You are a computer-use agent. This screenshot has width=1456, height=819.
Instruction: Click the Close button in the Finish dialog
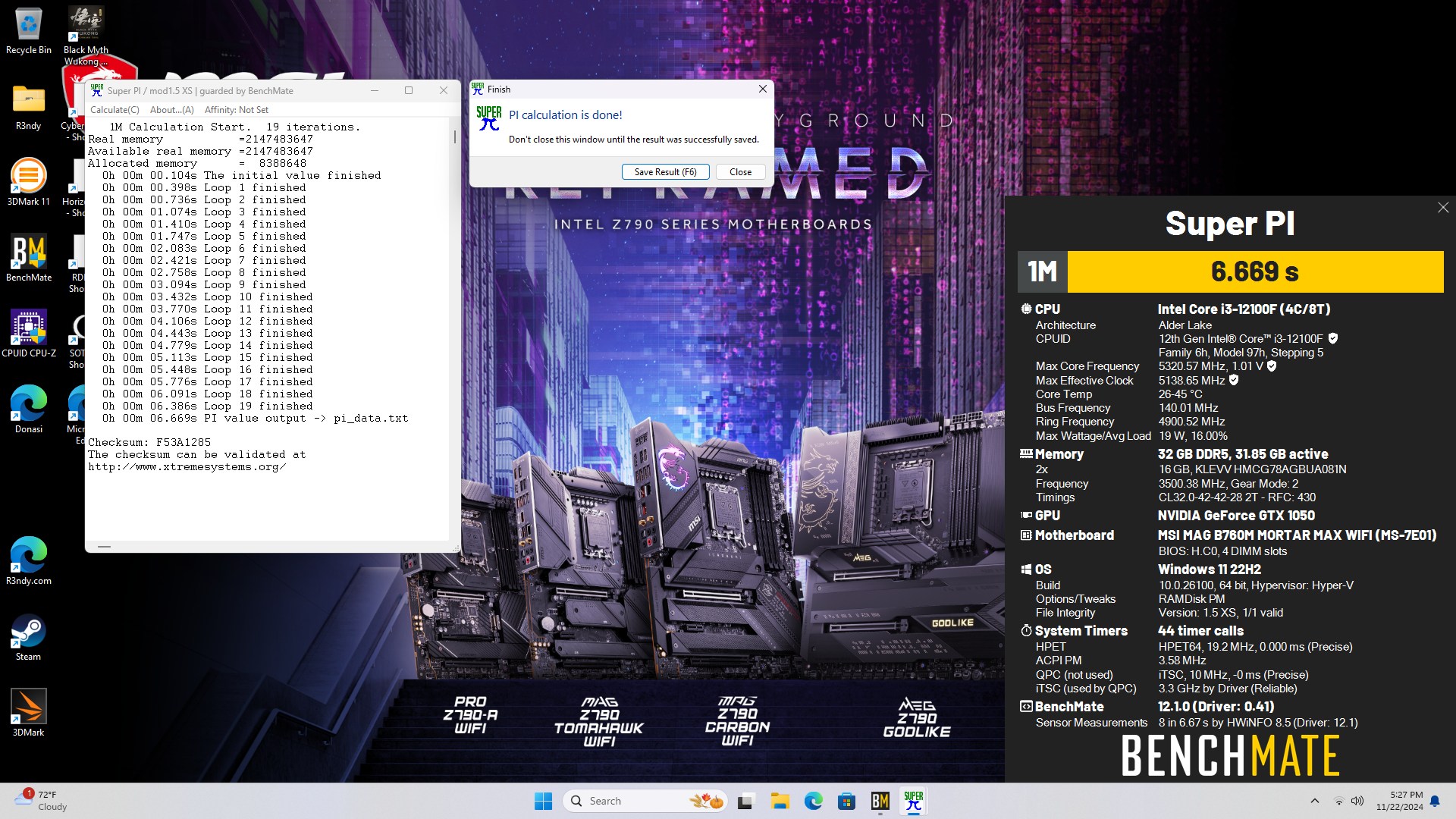coord(740,172)
